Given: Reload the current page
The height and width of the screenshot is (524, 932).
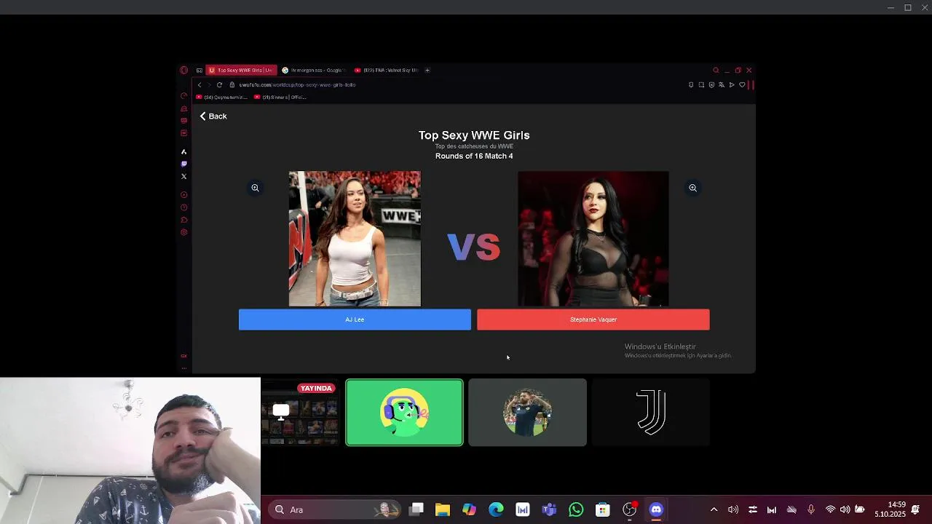Looking at the screenshot, I should 219,84.
